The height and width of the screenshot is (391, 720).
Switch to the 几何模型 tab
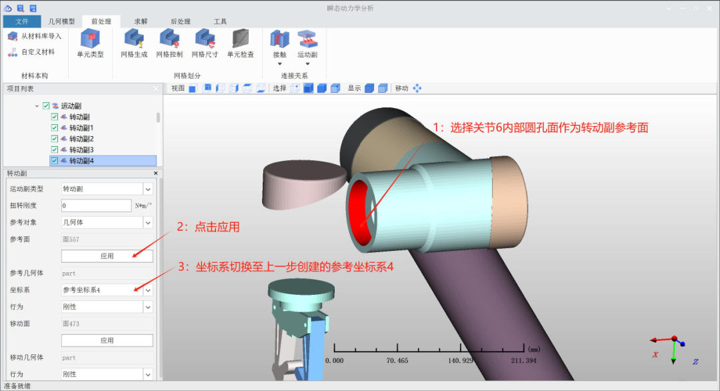[61, 21]
